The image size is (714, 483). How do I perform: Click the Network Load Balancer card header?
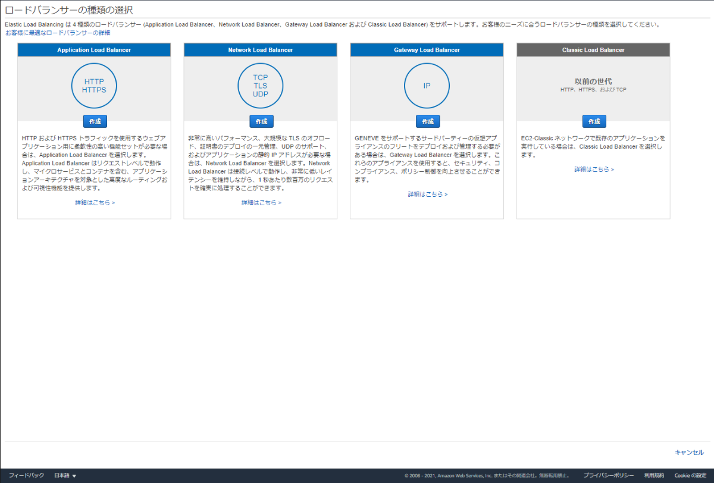(x=261, y=50)
